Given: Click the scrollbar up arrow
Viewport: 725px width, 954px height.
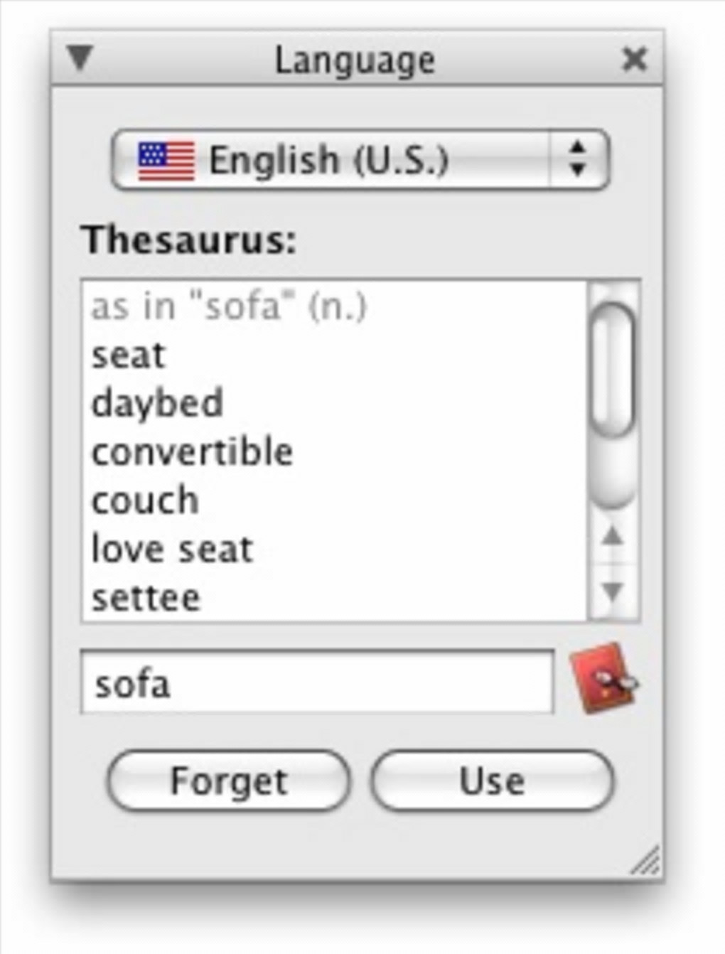Looking at the screenshot, I should [612, 535].
